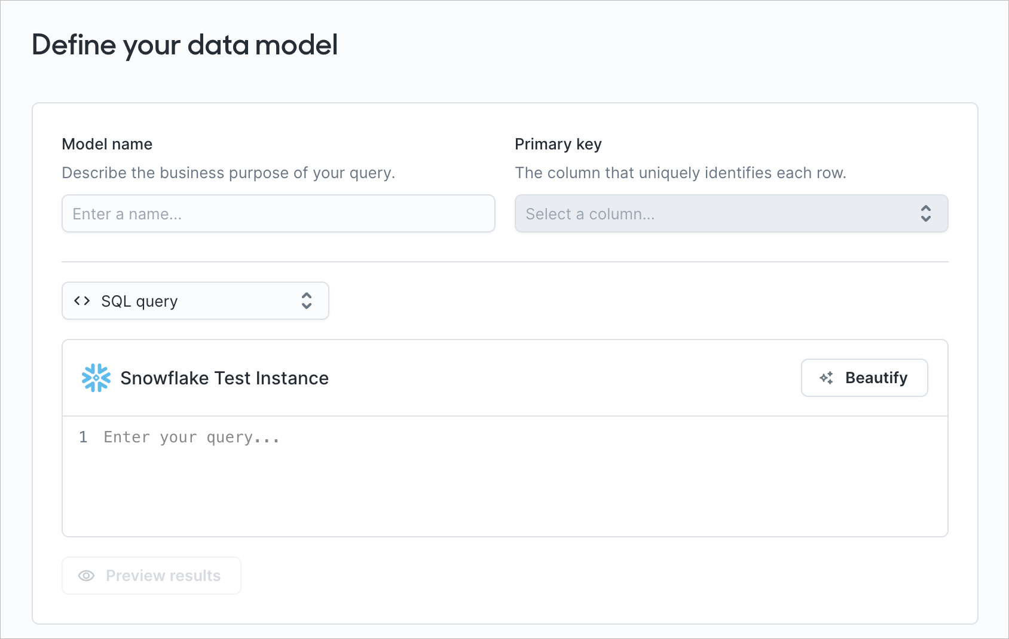Click the 'Select a column...' placeholder text

tap(591, 214)
